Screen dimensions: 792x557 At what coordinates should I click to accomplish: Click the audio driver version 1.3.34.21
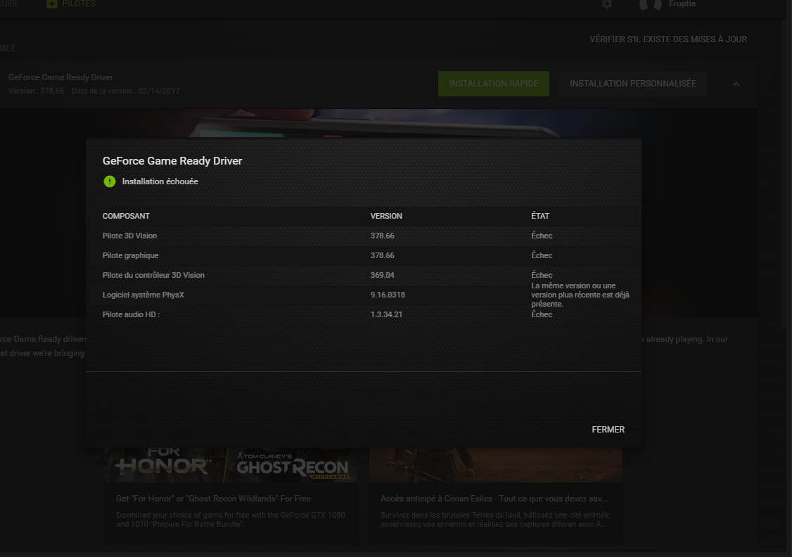(x=386, y=314)
